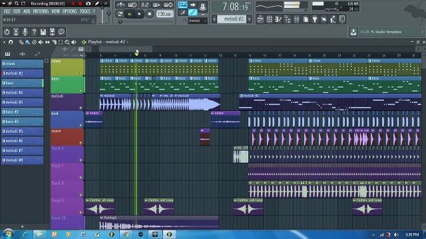The width and height of the screenshot is (426, 239).
Task: Pause playback with the green pause button
Action: tap(130, 14)
